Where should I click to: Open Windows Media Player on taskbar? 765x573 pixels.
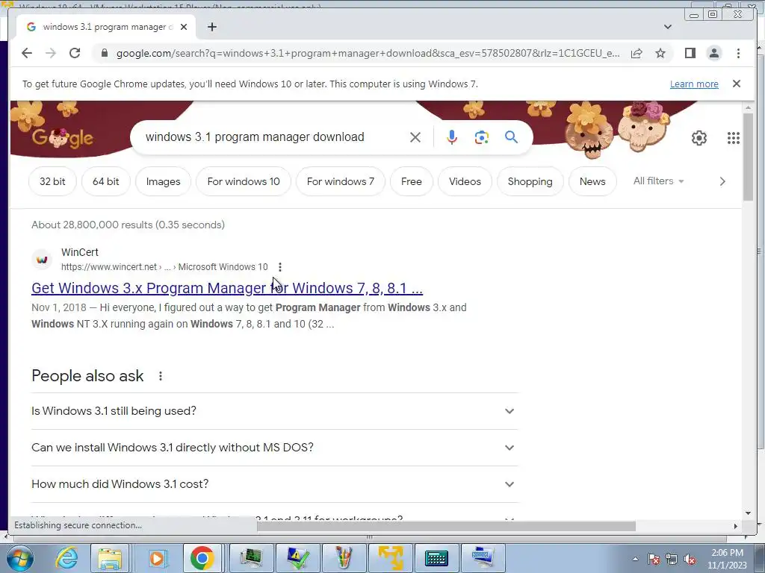156,558
